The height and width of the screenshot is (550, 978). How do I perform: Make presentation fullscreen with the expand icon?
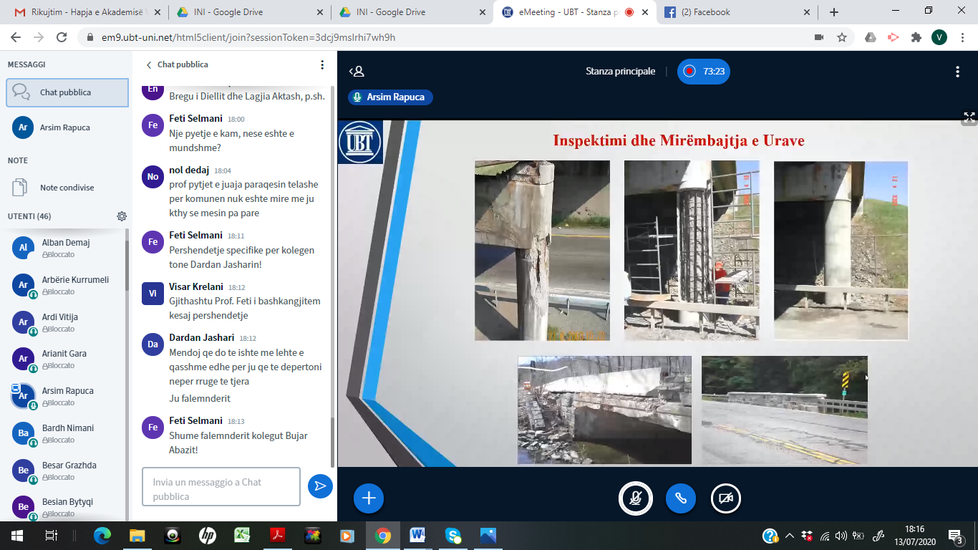pos(969,117)
